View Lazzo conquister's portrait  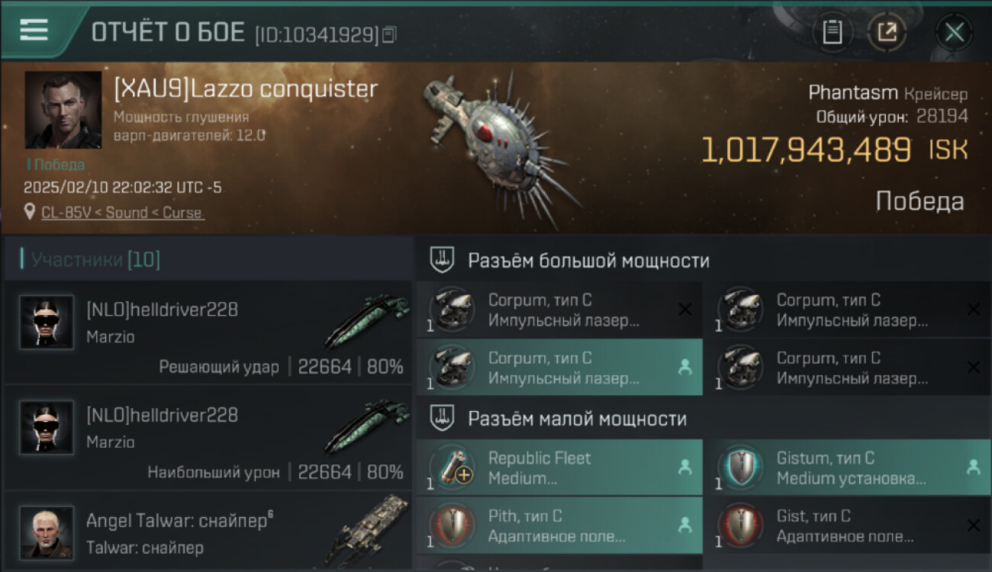pyautogui.click(x=63, y=110)
